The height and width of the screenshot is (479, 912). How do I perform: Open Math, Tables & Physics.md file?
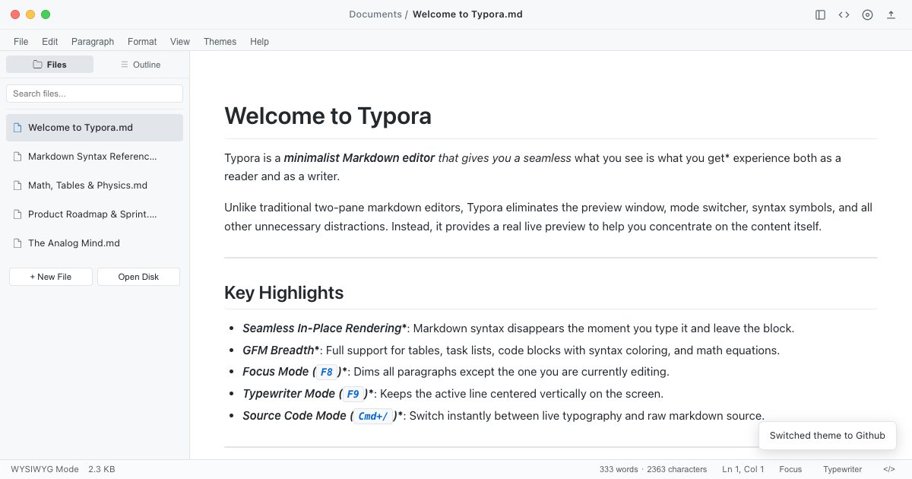pos(94,186)
